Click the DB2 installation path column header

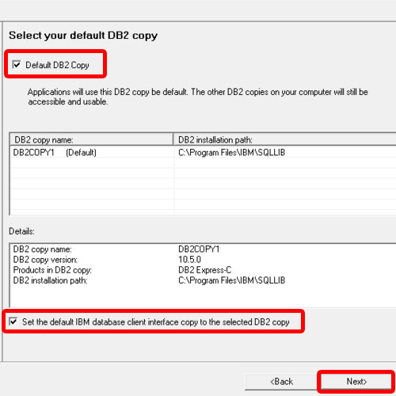(284, 139)
